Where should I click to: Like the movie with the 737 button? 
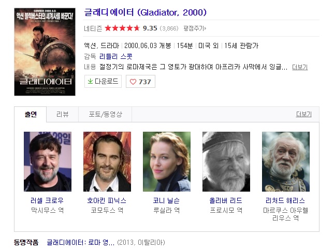coord(140,82)
